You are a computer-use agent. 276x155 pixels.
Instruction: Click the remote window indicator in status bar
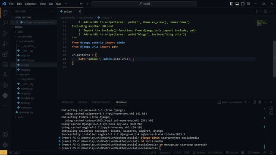point(4,152)
